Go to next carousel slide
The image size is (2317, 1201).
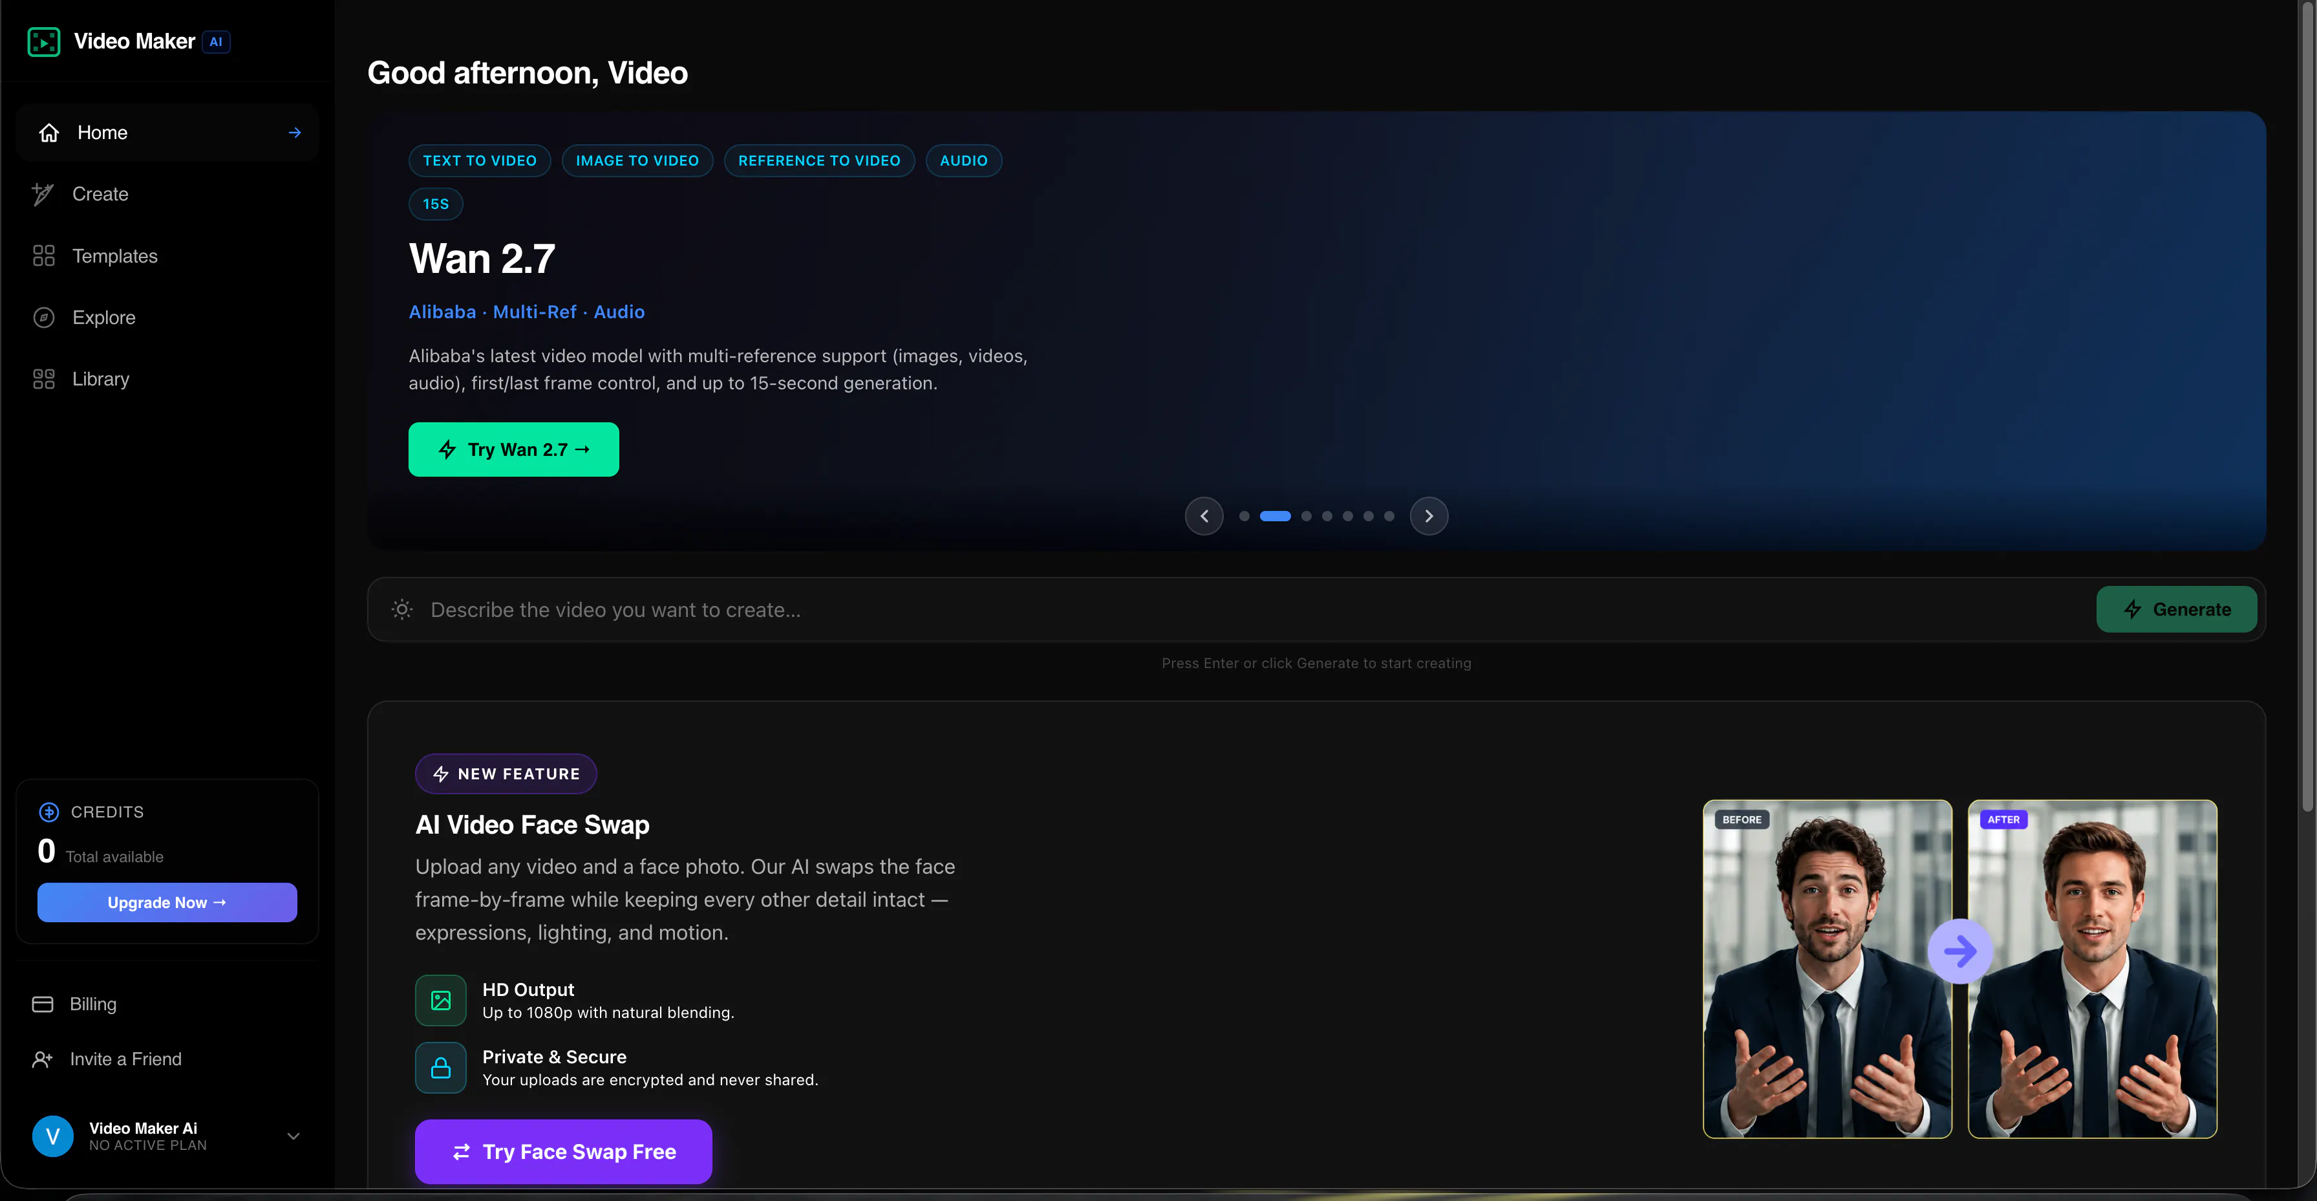point(1428,515)
